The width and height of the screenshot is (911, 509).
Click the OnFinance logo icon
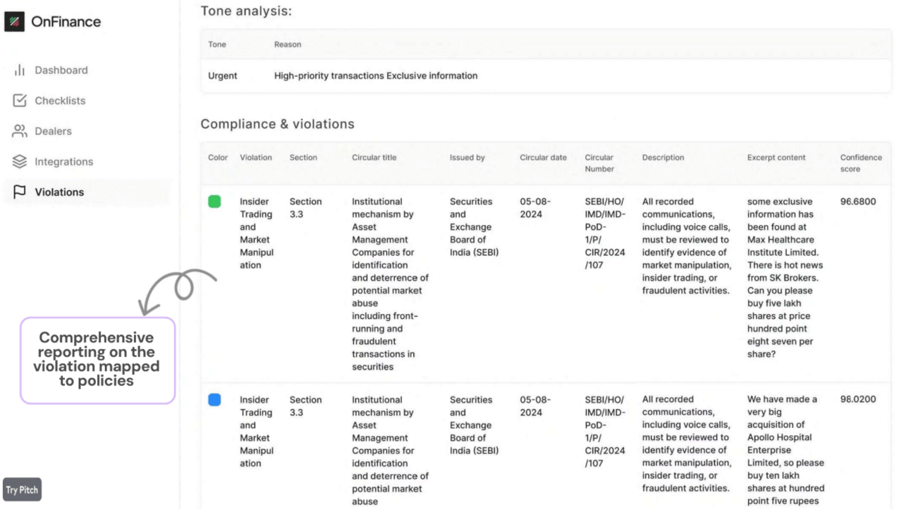[x=14, y=22]
